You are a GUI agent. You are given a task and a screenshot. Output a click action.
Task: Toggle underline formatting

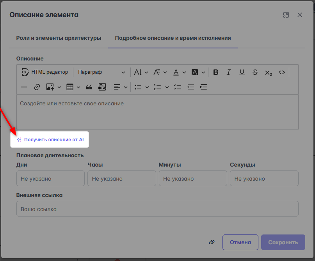[x=242, y=72]
